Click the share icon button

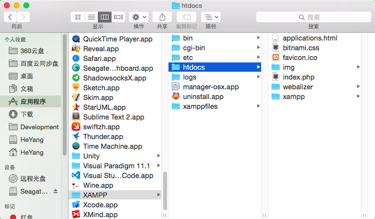tap(162, 17)
